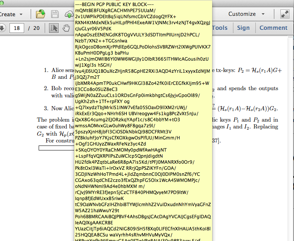Image resolution: width=294 pixels, height=241 pixels.
Task: Click the text 'NzbT/XN2++TGGsnlwa'
Action: click(101, 41)
